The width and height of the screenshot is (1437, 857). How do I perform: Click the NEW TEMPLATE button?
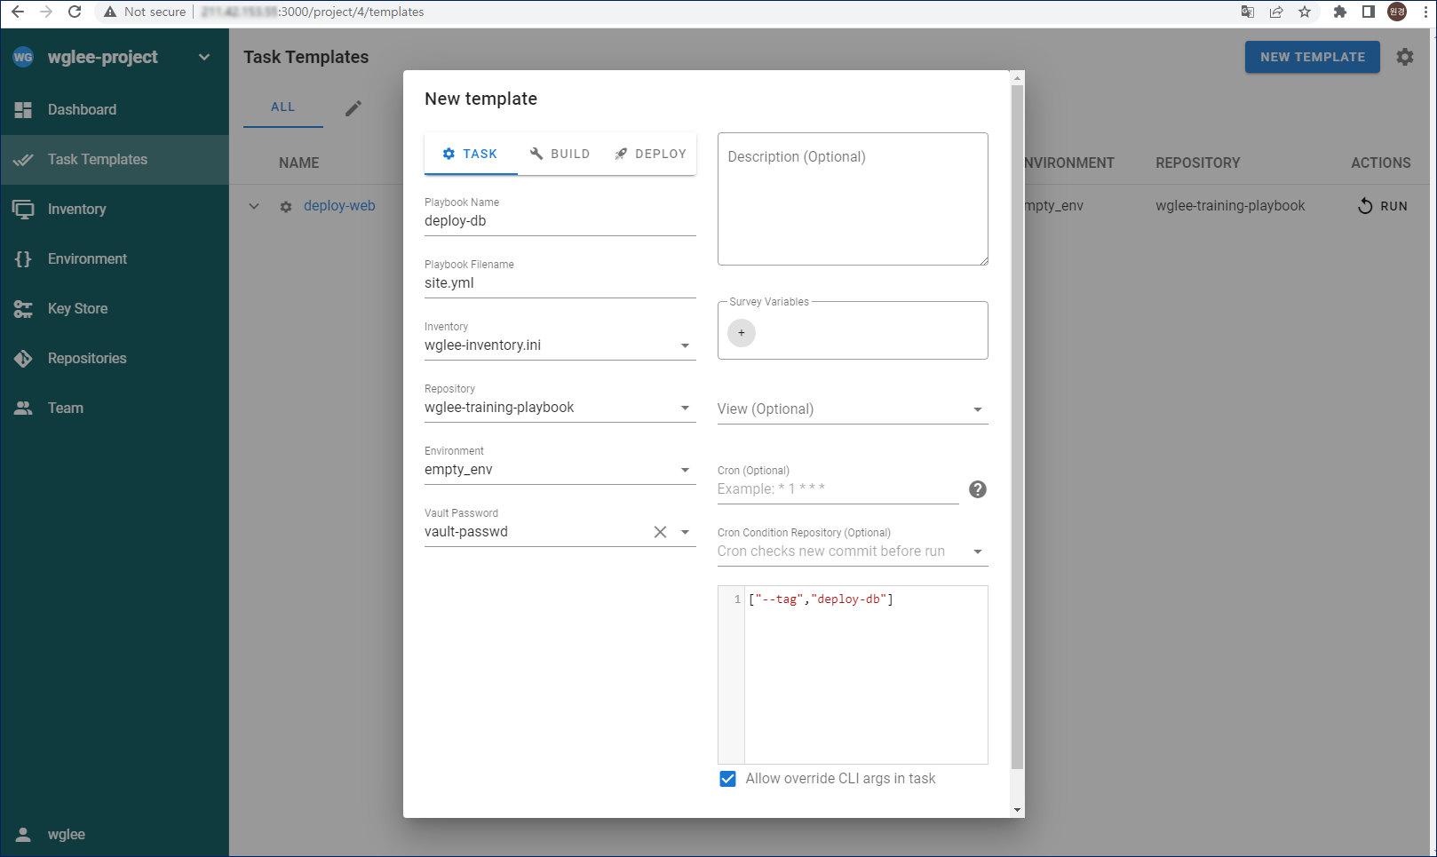(1313, 57)
